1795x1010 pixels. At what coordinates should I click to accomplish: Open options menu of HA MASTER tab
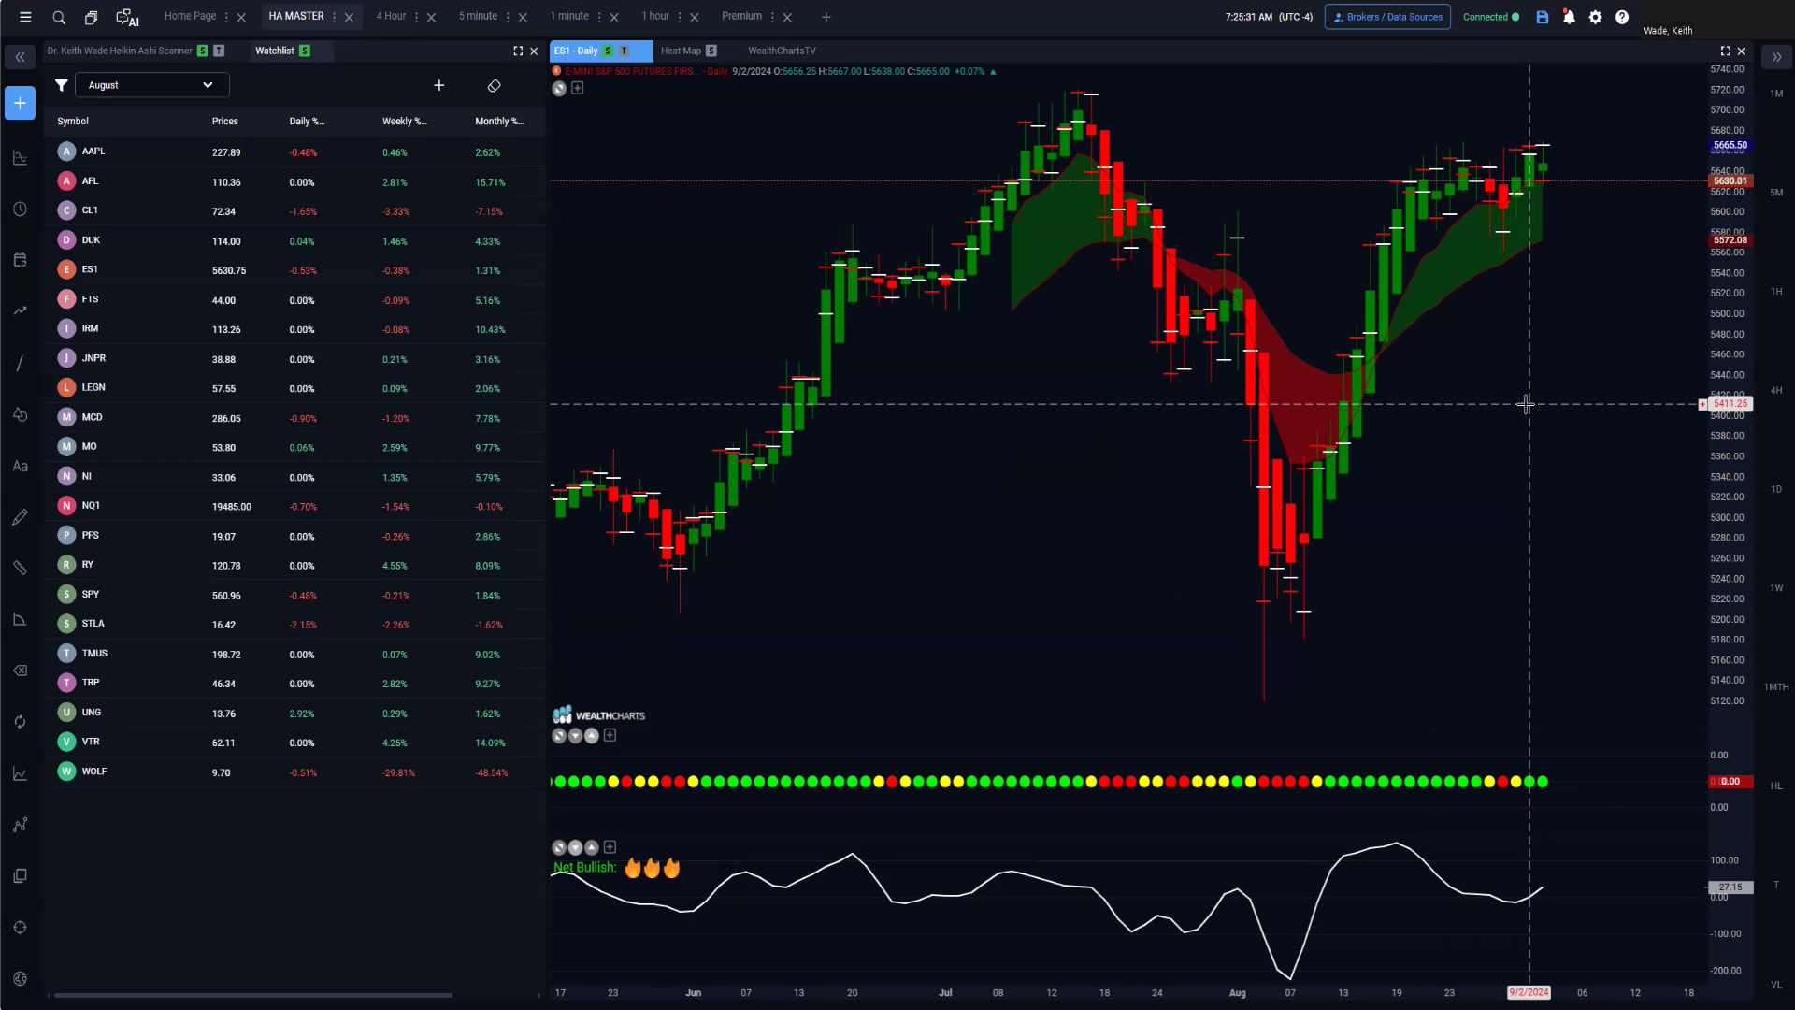(x=334, y=17)
